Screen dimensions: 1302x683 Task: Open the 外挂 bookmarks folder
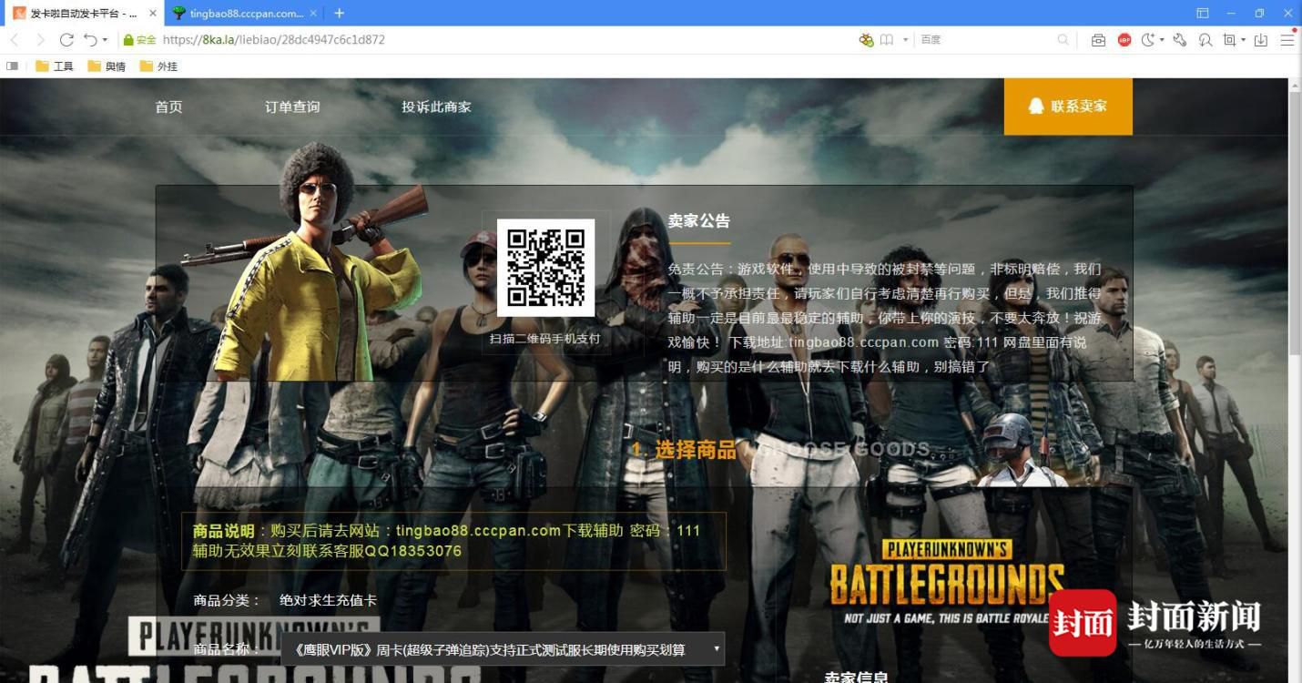[x=159, y=66]
